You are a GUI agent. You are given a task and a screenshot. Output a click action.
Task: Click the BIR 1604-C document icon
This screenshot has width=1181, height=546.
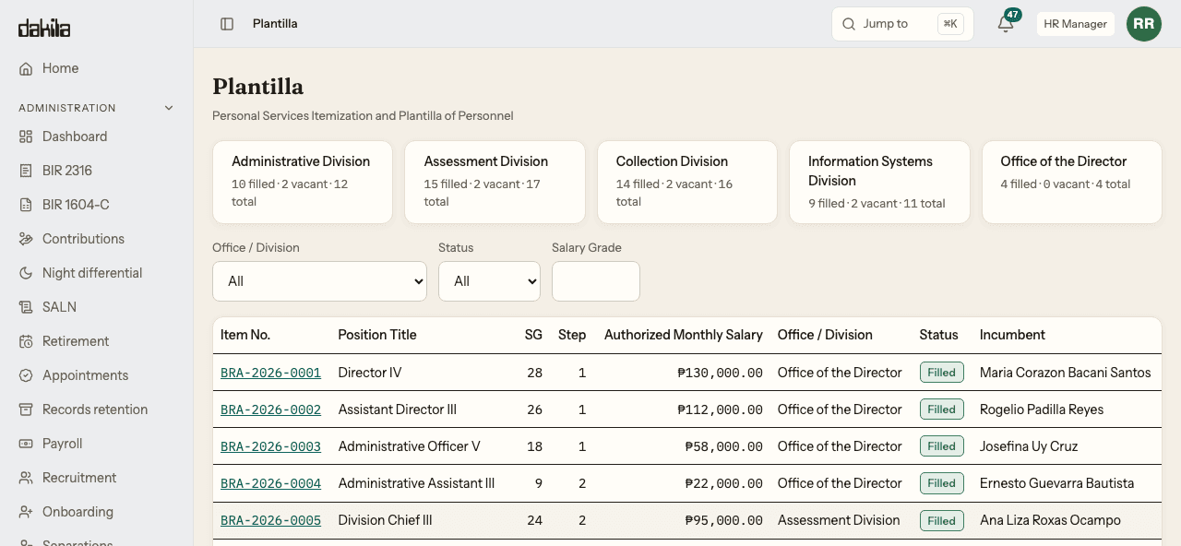(26, 205)
